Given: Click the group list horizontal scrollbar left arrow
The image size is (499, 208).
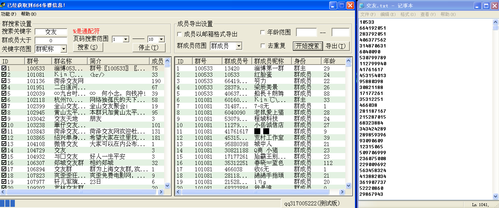Looking at the screenshot, I should click(3, 192).
